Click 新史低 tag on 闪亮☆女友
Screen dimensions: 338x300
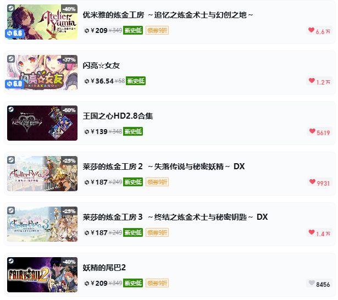tap(136, 81)
